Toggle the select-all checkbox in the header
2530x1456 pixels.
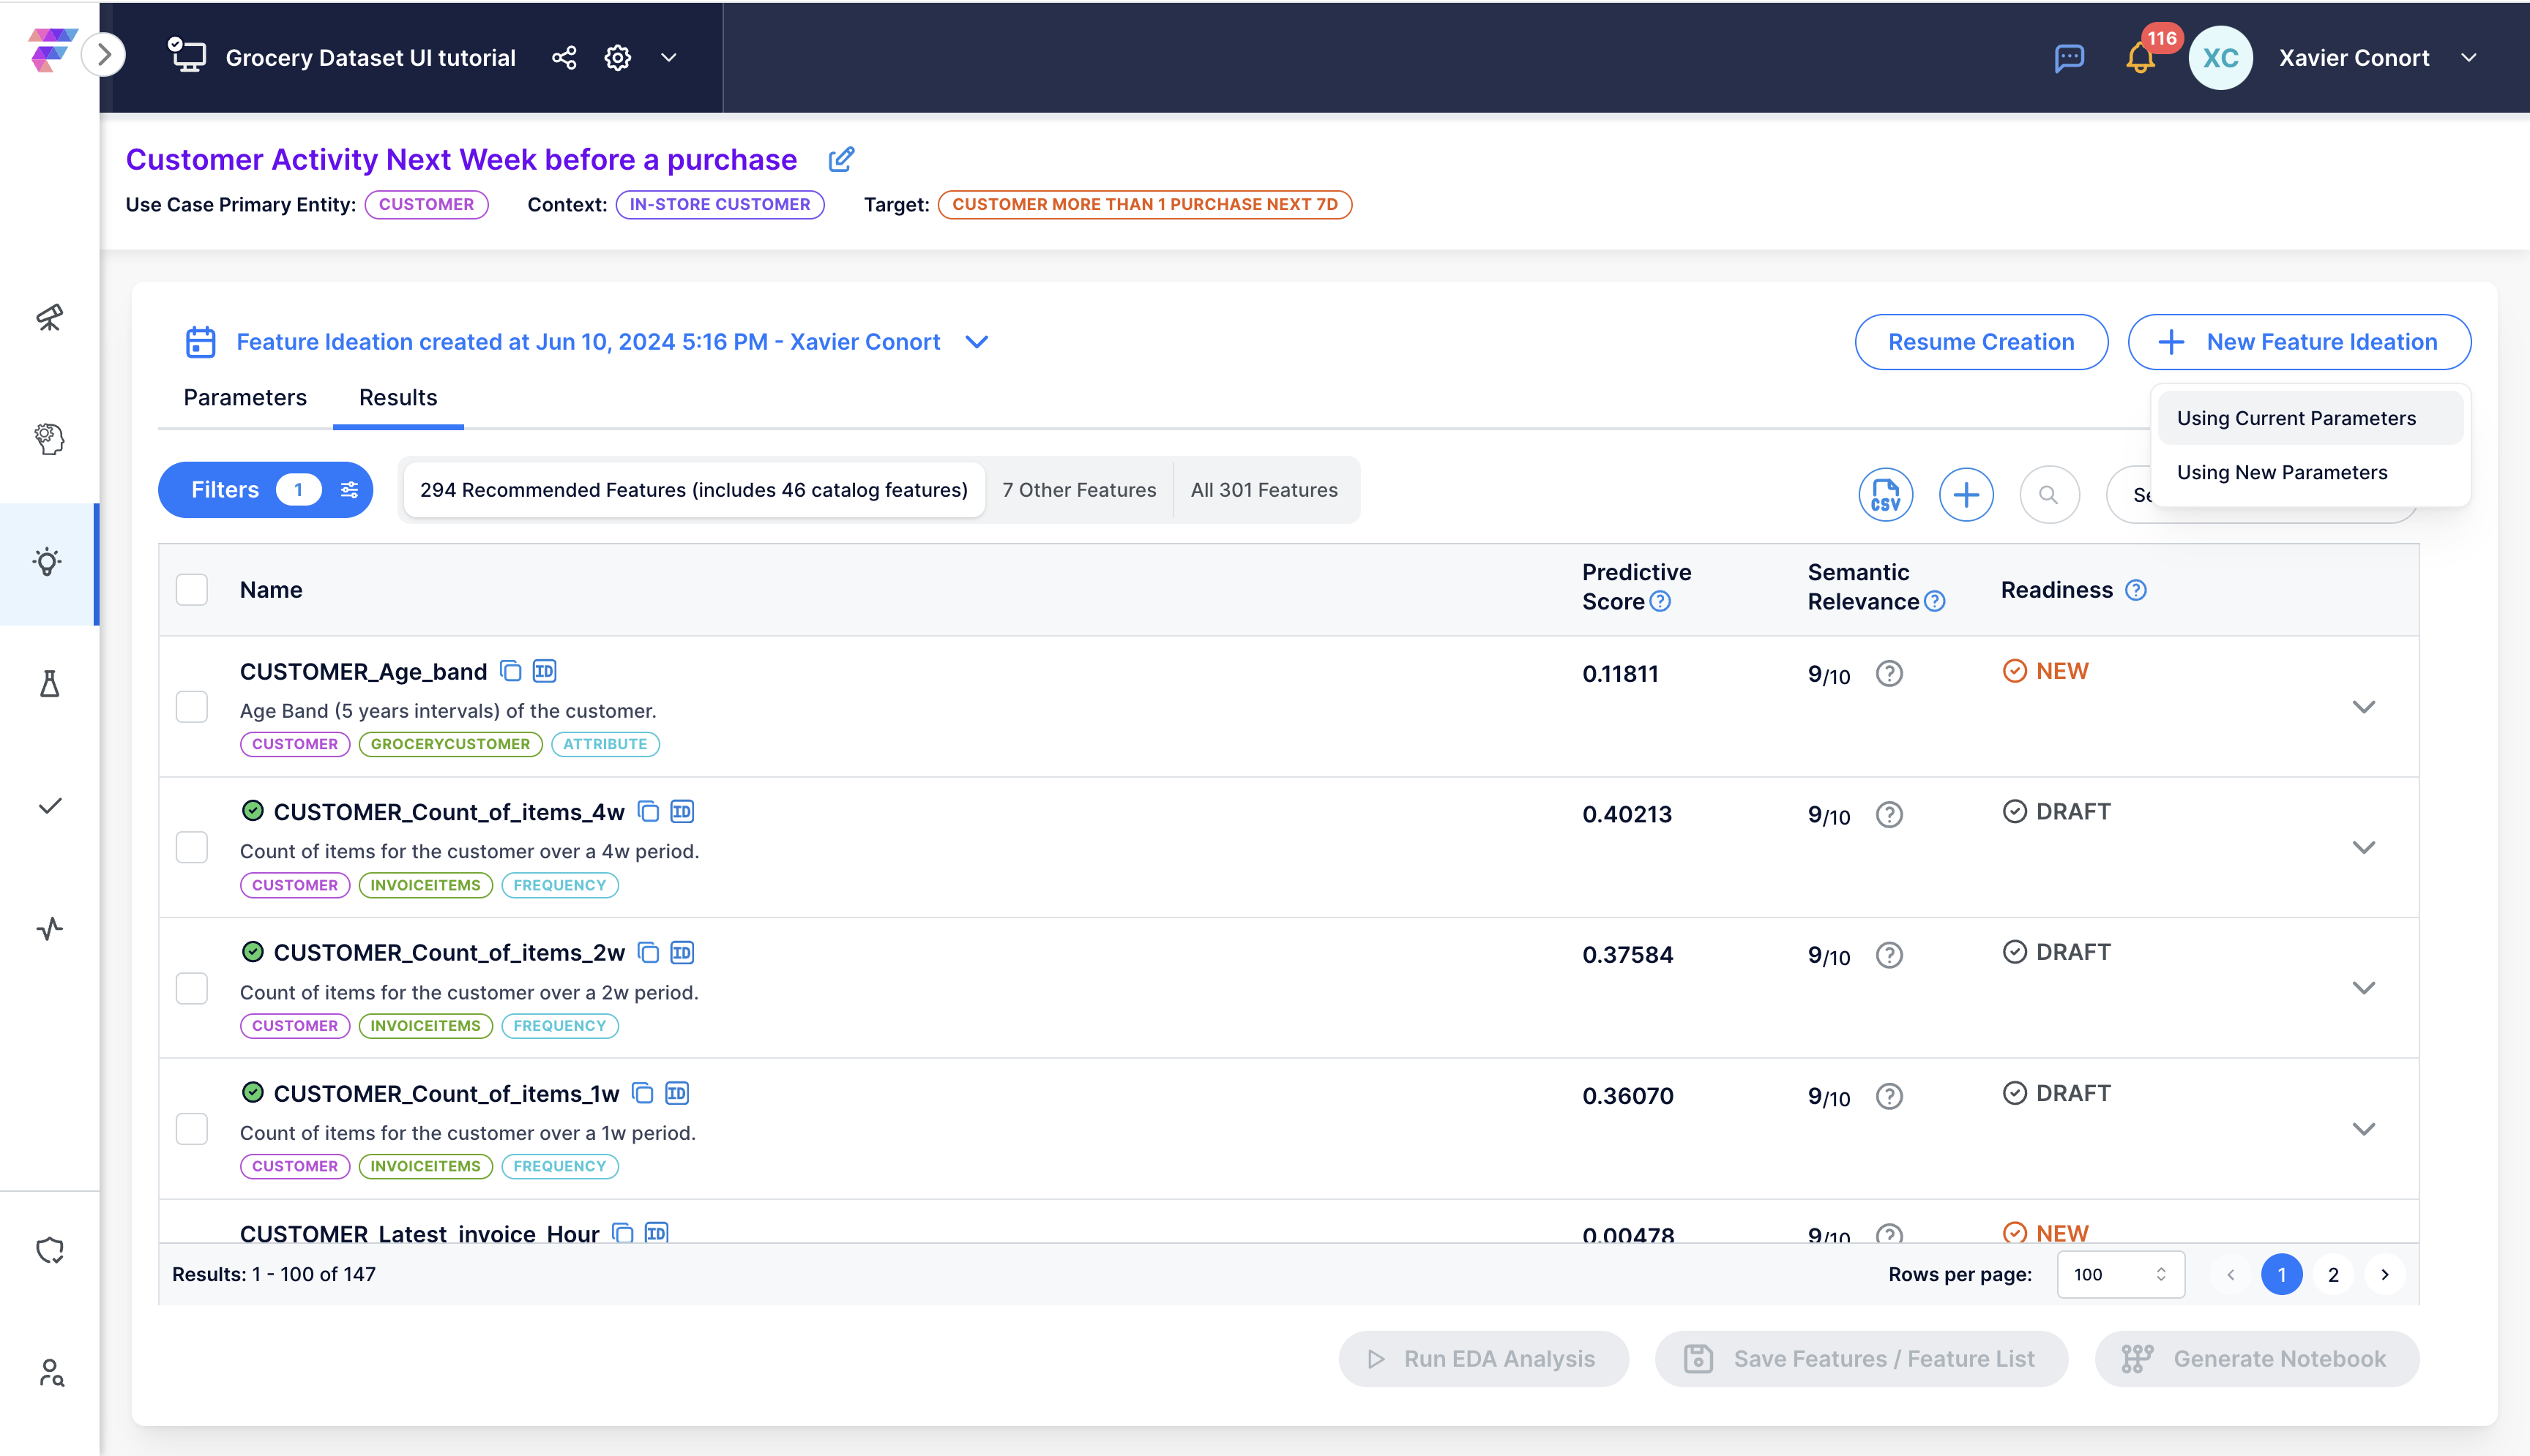[x=192, y=590]
